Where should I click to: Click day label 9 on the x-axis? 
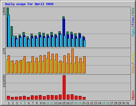(41, 103)
